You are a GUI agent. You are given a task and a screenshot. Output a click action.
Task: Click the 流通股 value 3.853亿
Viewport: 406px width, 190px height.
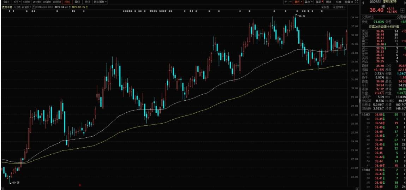pyautogui.click(x=379, y=108)
